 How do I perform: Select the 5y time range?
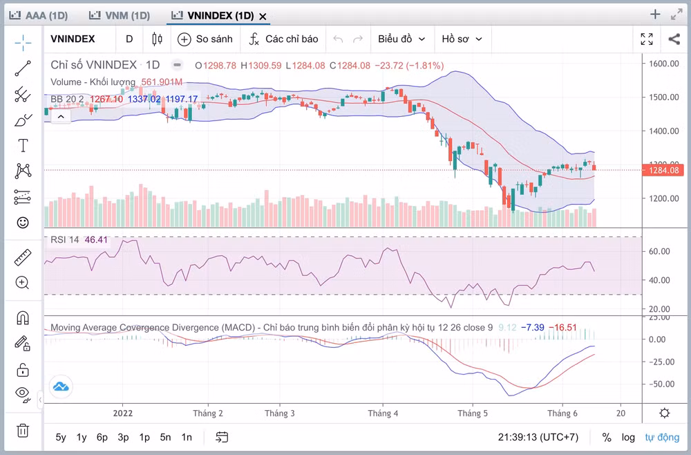[x=61, y=437]
